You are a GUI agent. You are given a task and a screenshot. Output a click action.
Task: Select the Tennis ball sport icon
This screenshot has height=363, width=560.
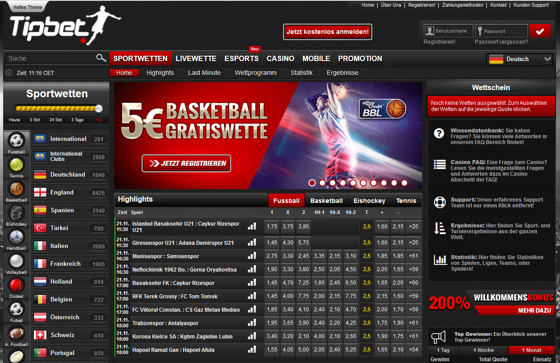tap(16, 165)
